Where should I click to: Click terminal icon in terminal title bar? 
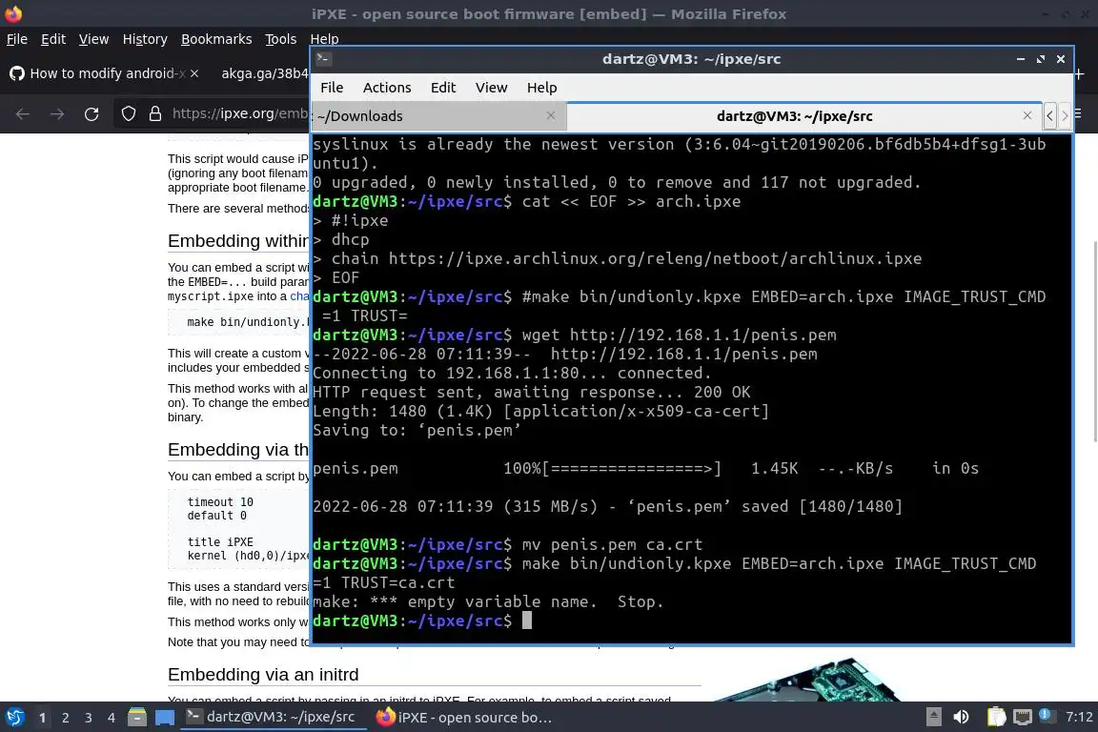pyautogui.click(x=323, y=59)
